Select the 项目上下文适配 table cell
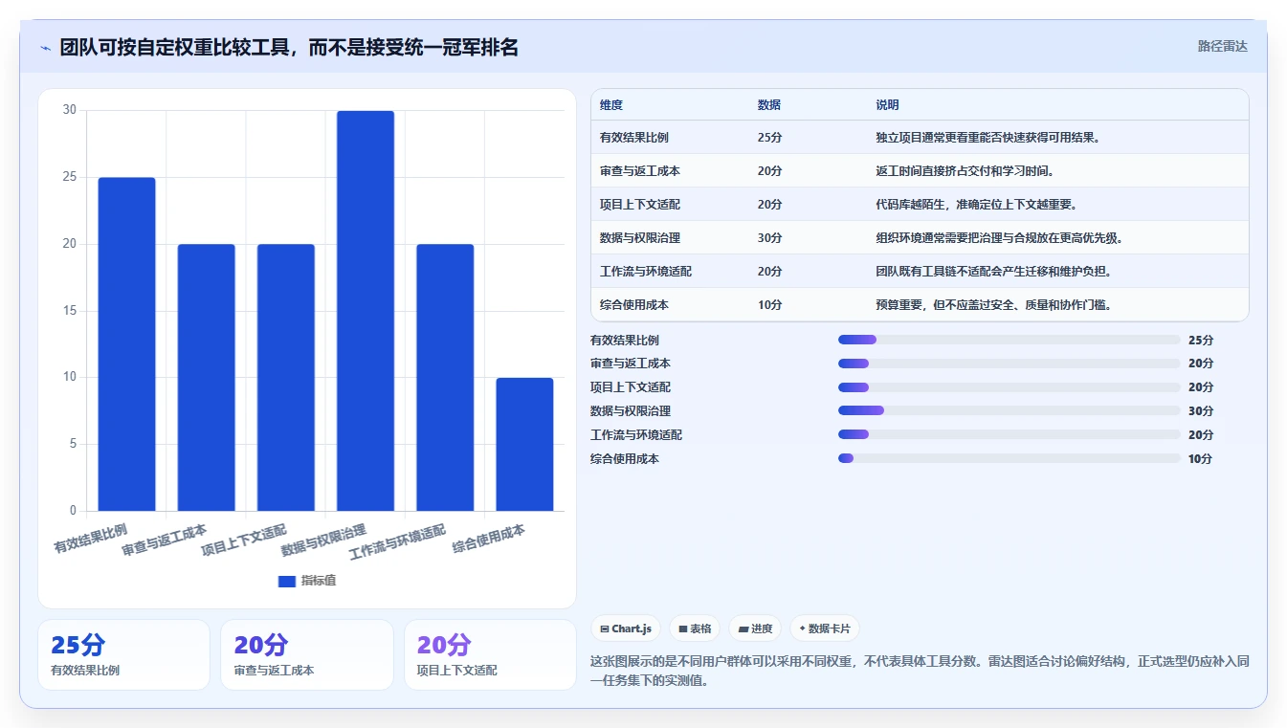Viewport: 1287px width, 728px height. click(640, 205)
